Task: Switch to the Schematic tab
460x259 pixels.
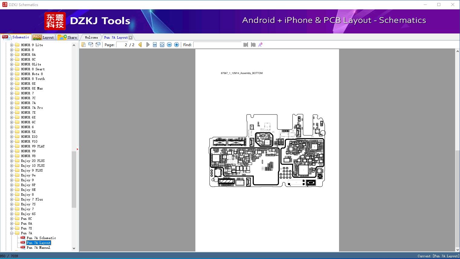Action: point(16,37)
